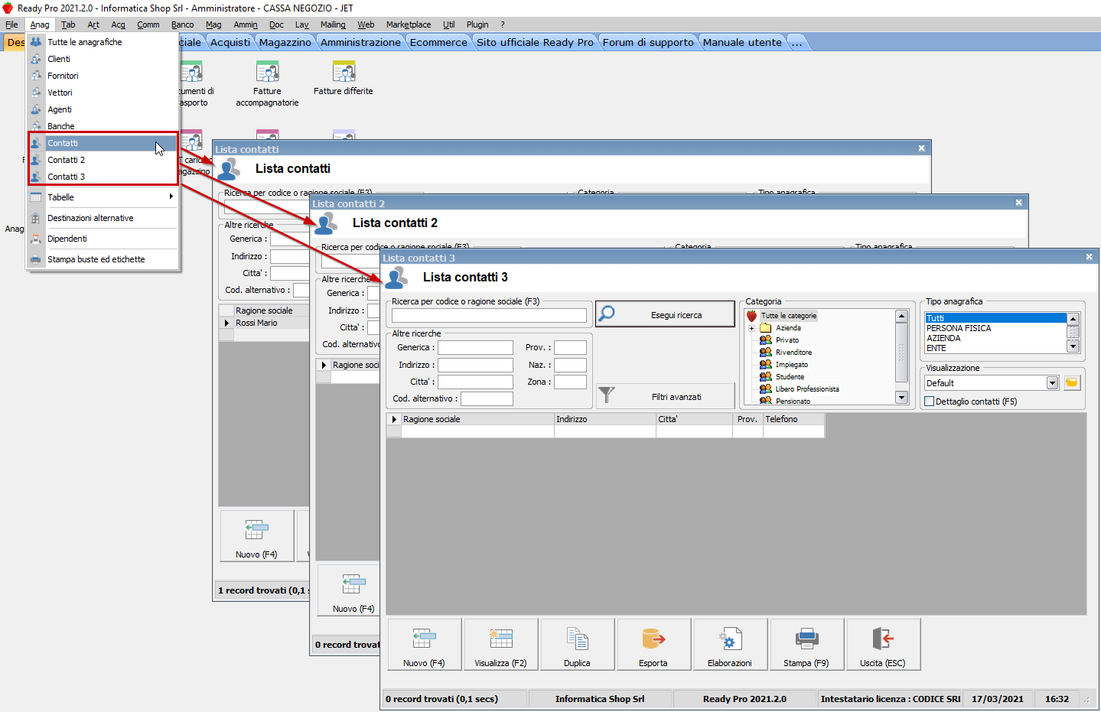Choose Contatti menu entry
1101x712 pixels.
click(103, 143)
